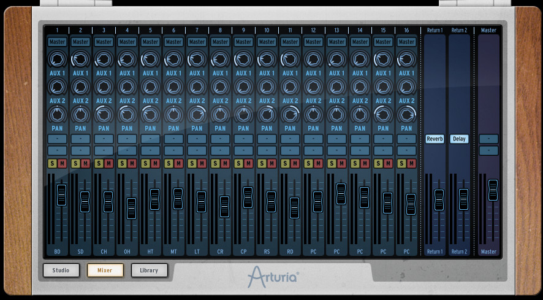Image resolution: width=543 pixels, height=300 pixels.
Task: Click the AUX 1 knob on the BD channel
Action: (57, 59)
